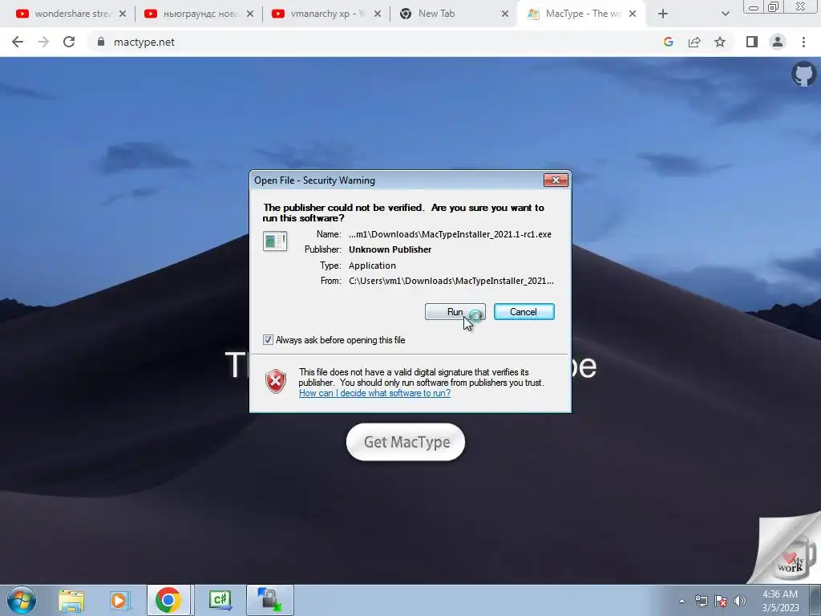
Task: Close the Security Warning dialog with X
Action: tap(556, 180)
